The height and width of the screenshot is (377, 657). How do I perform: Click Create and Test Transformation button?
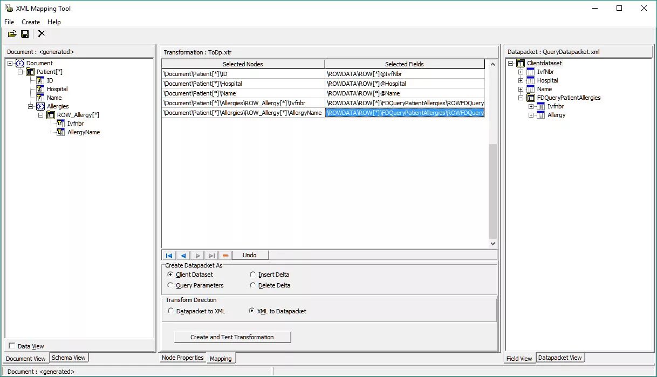tap(232, 337)
